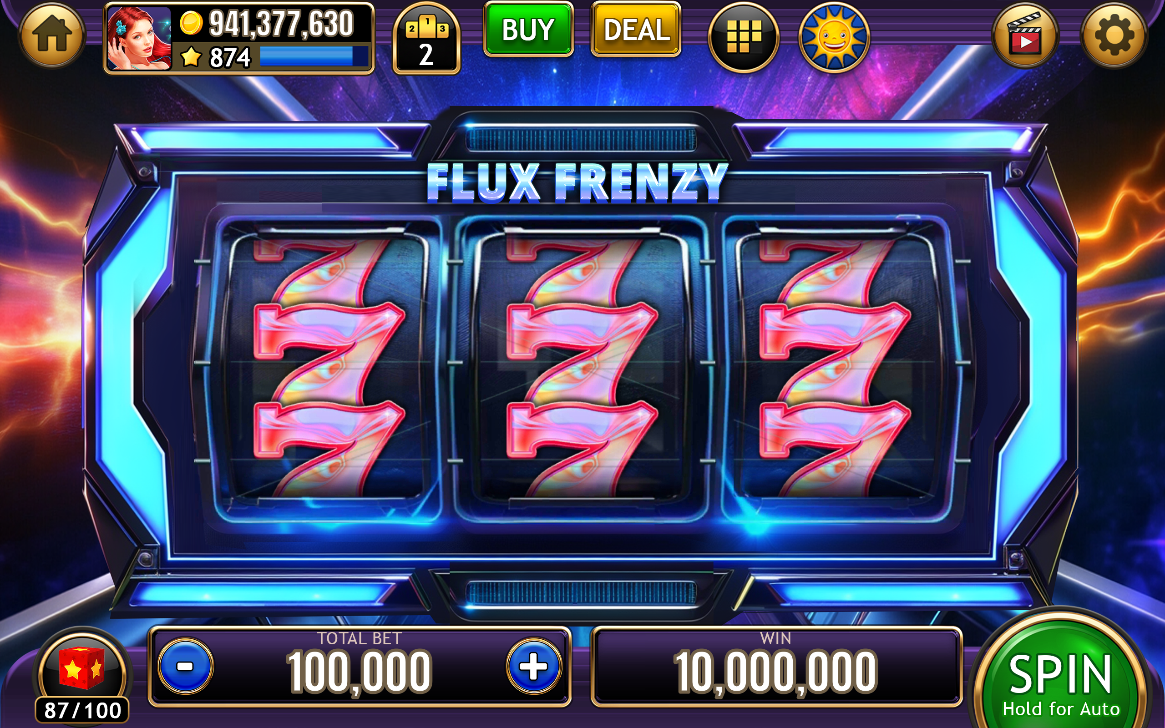The width and height of the screenshot is (1165, 728).
Task: Click the 941,377,630 coin balance
Action: pyautogui.click(x=281, y=23)
